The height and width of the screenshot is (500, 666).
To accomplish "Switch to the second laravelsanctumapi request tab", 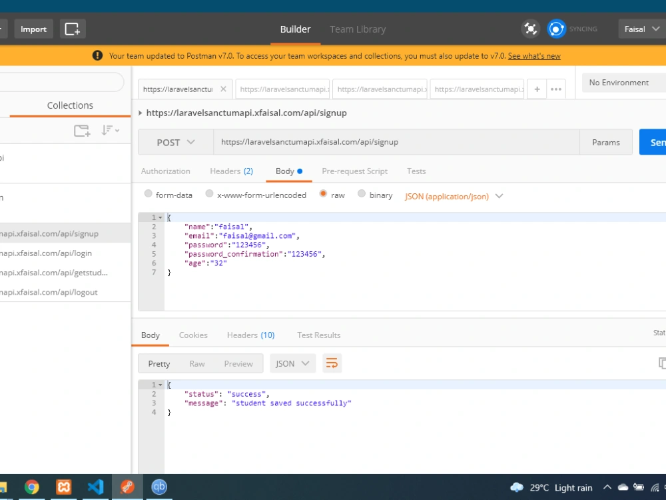I will 282,89.
